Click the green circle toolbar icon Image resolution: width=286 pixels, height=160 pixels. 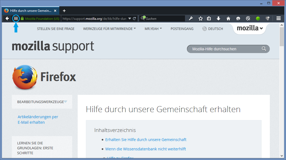[258, 18]
